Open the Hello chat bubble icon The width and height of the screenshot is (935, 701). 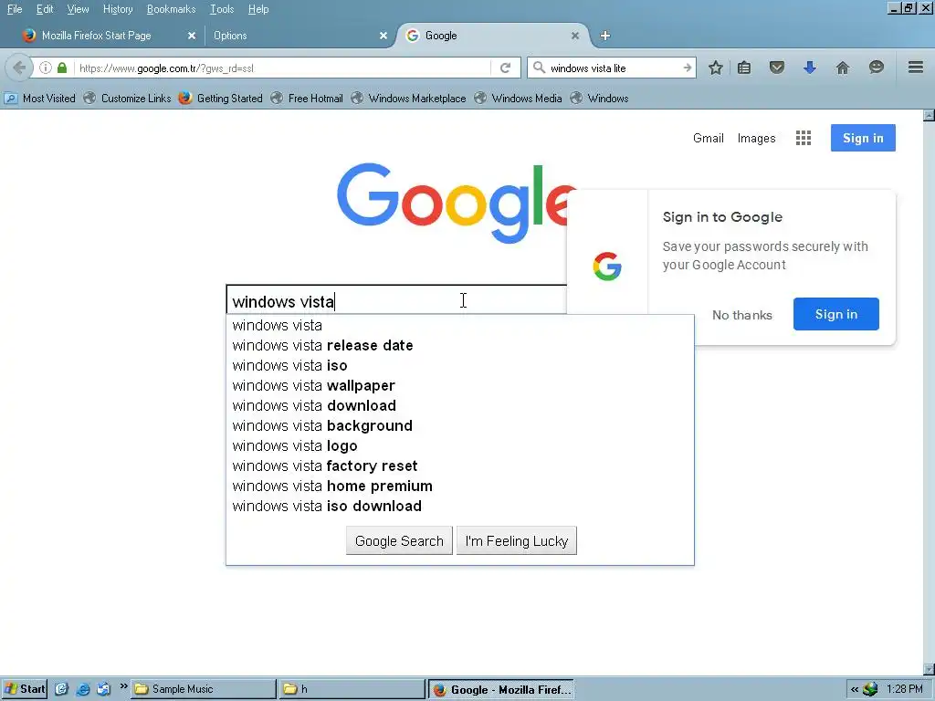(x=876, y=68)
